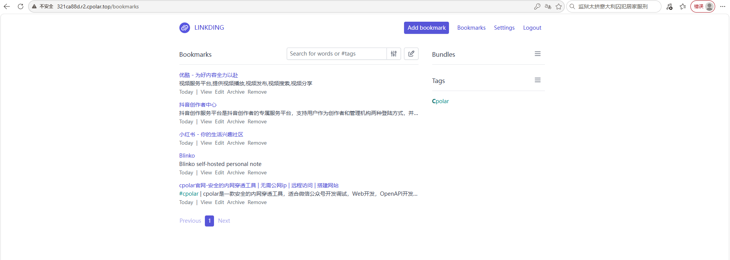
Task: Click 'Blinko self-hosted personal note' description
Action: click(x=220, y=164)
